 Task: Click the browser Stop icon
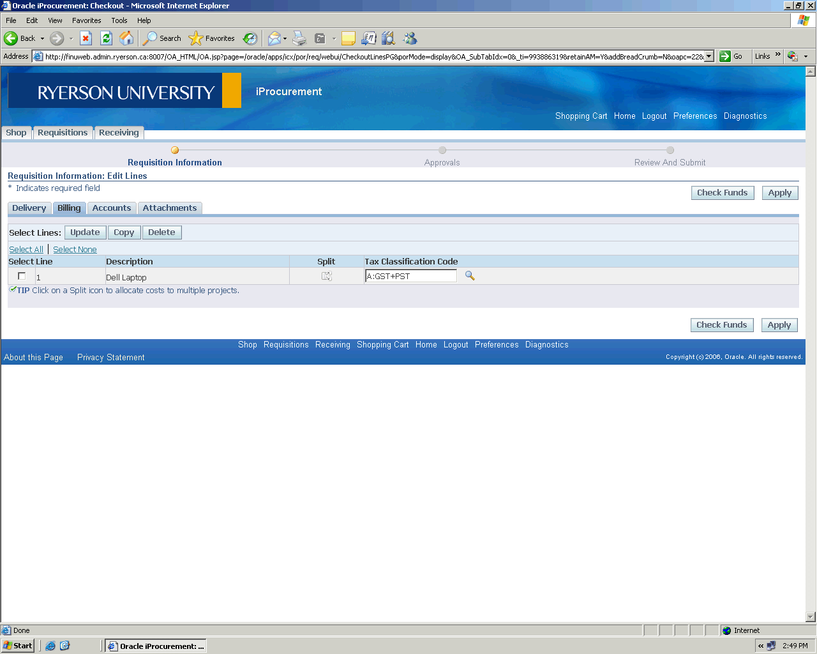tap(86, 38)
